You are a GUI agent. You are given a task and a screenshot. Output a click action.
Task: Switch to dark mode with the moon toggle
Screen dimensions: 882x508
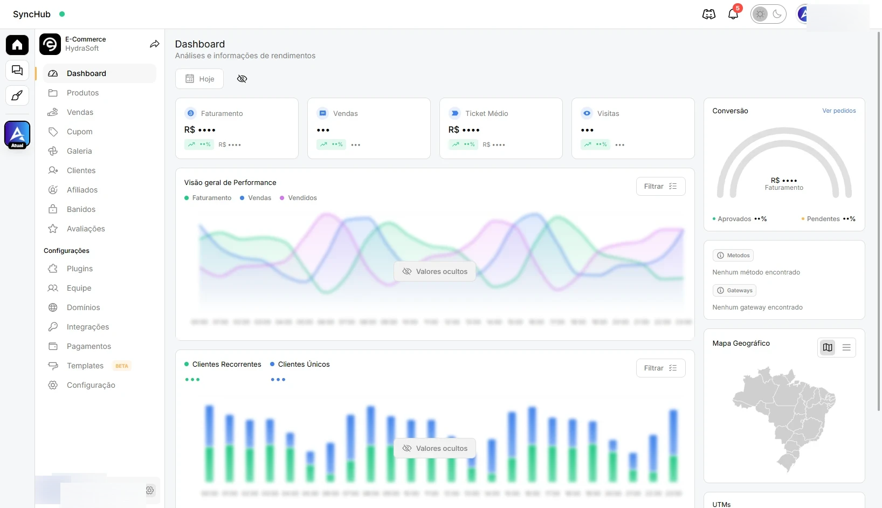(x=777, y=15)
